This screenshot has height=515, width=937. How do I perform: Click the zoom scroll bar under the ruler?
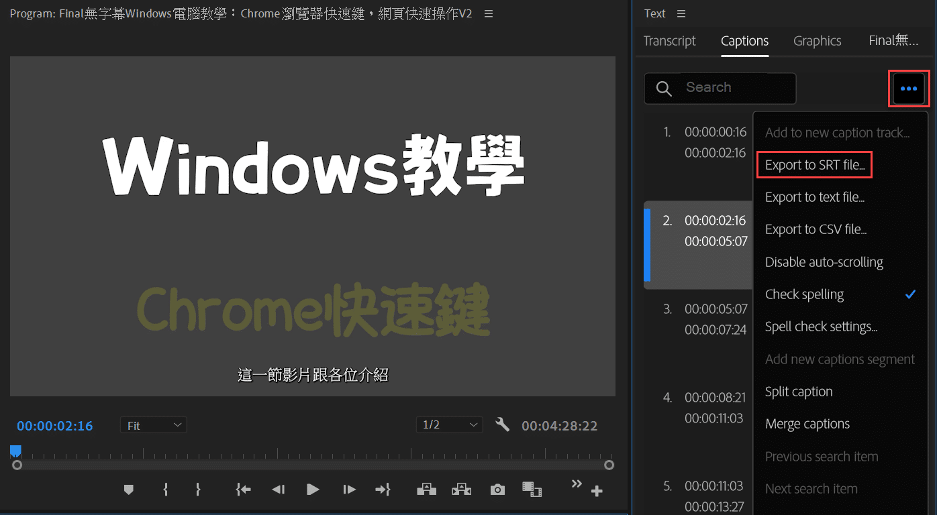[313, 465]
